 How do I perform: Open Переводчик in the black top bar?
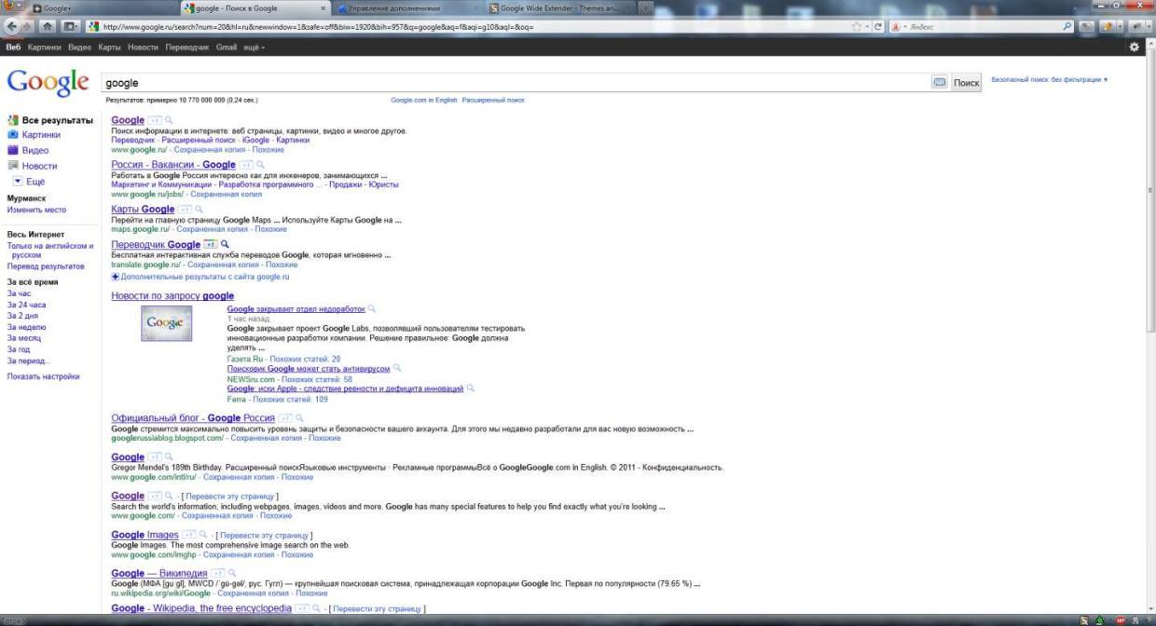coord(187,47)
